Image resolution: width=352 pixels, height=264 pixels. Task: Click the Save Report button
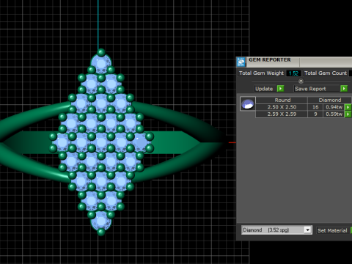pos(317,89)
